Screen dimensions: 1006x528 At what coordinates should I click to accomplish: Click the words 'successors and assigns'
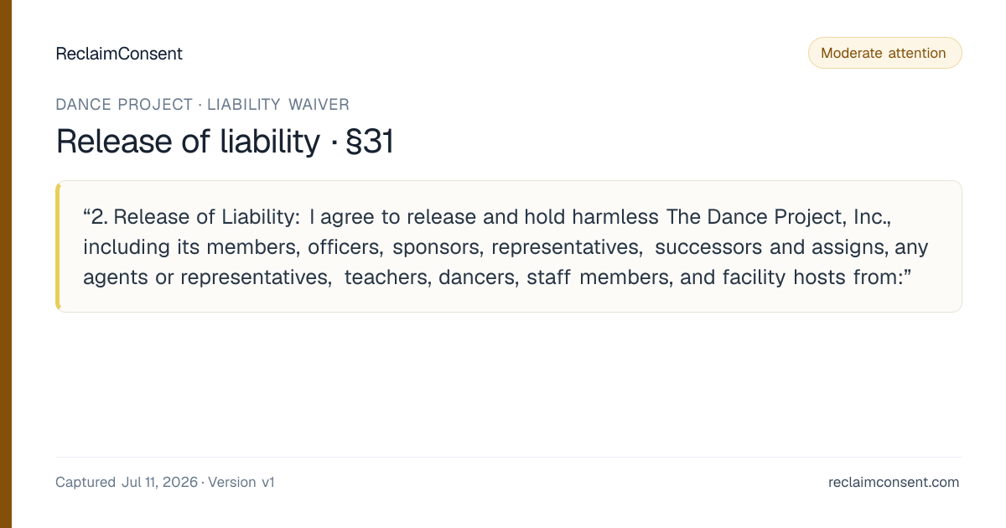pos(770,247)
